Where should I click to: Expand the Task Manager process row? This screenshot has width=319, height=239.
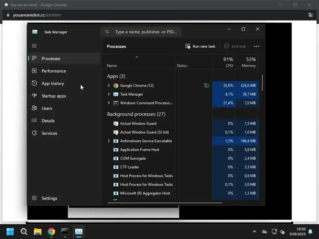pos(109,94)
